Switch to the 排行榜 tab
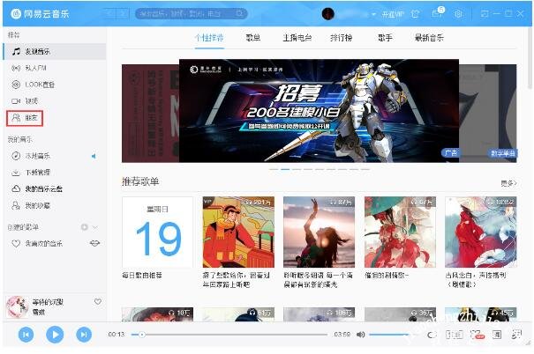 click(x=341, y=38)
